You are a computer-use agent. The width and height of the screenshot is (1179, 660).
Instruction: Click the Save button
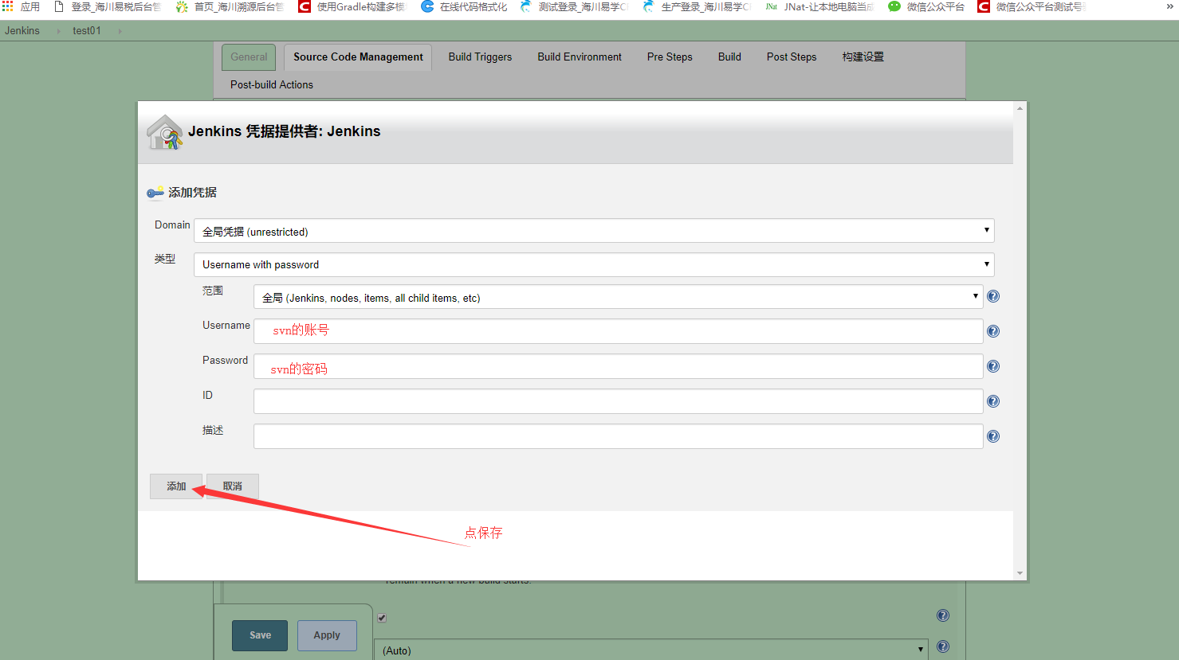tap(260, 635)
